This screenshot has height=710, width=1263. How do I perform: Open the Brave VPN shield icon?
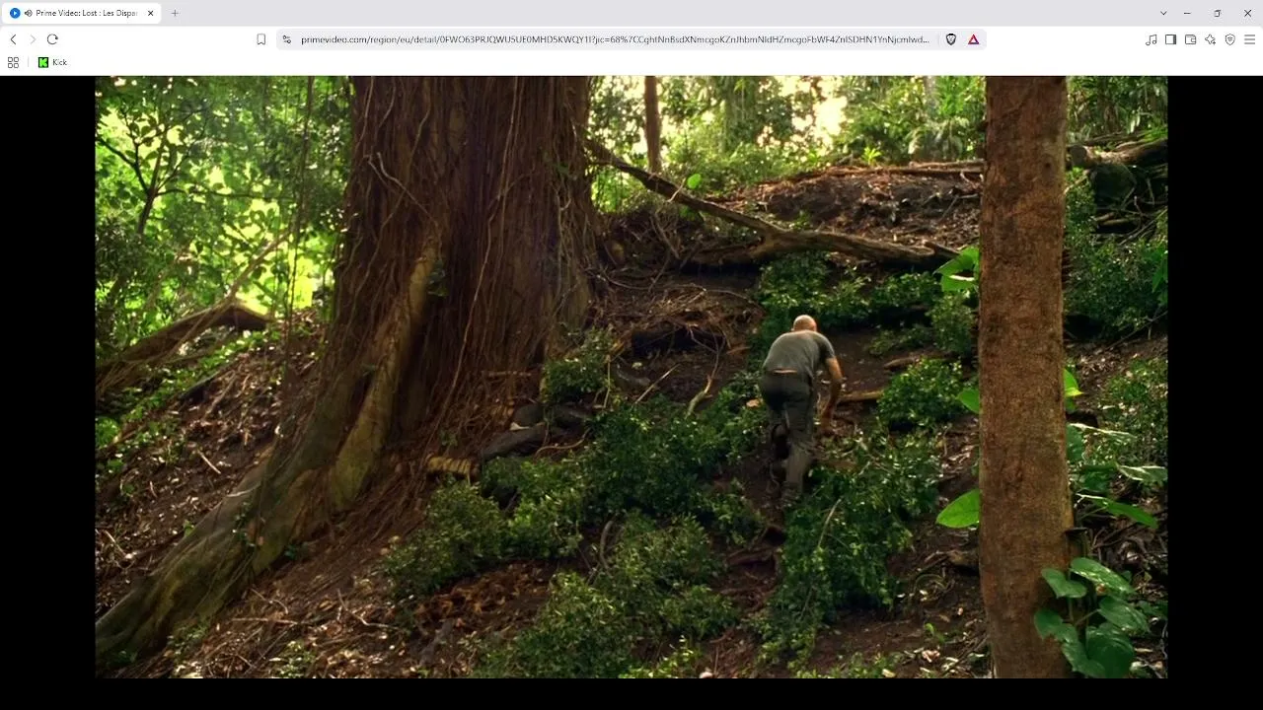pyautogui.click(x=1230, y=39)
